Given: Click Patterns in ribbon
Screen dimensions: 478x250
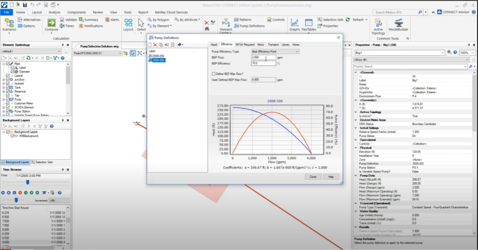Looking at the screenshot, I should click(x=243, y=20).
